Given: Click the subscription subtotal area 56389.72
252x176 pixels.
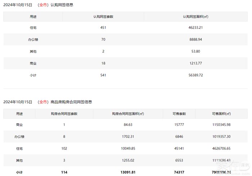Looking at the screenshot, I should click(x=195, y=75).
